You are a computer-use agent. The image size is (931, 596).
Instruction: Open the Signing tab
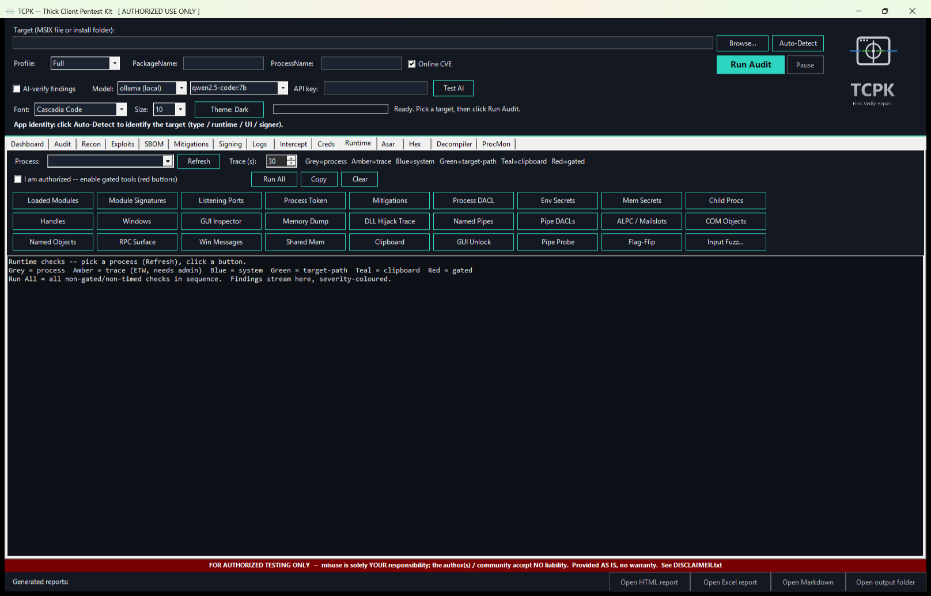pos(230,144)
